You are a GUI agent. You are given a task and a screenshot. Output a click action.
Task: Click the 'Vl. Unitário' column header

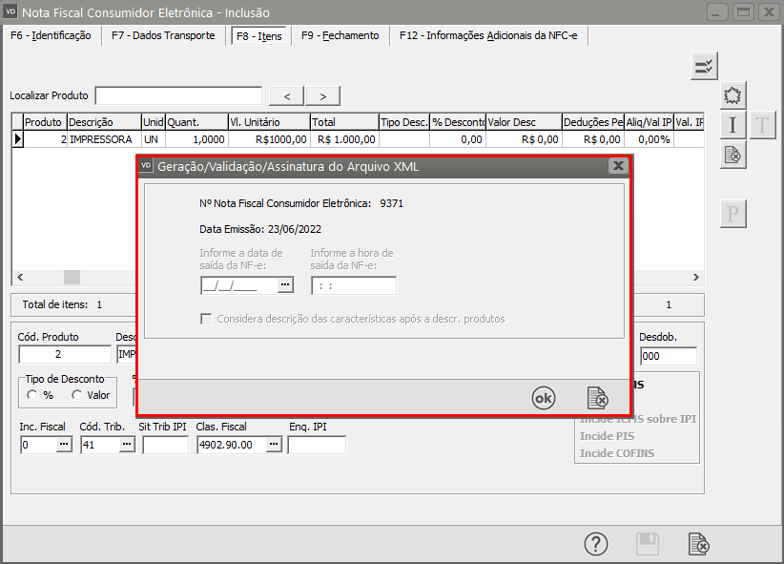(x=269, y=122)
